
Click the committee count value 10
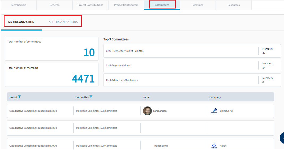89,52
